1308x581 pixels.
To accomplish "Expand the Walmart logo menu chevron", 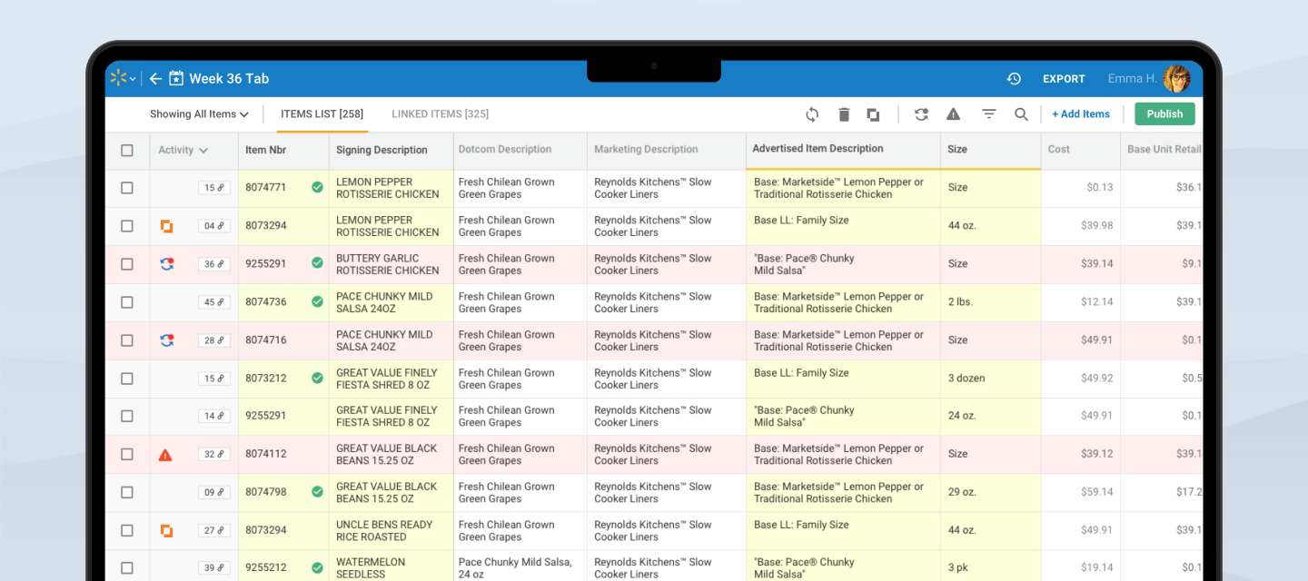I will pos(133,79).
